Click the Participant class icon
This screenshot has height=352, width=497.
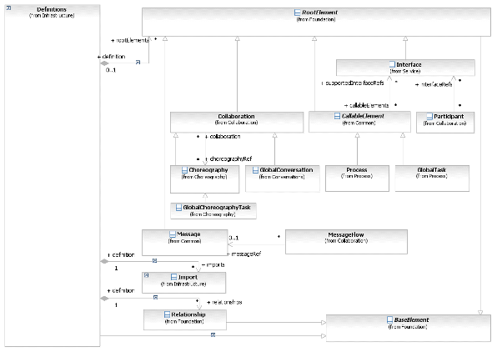pos(429,117)
